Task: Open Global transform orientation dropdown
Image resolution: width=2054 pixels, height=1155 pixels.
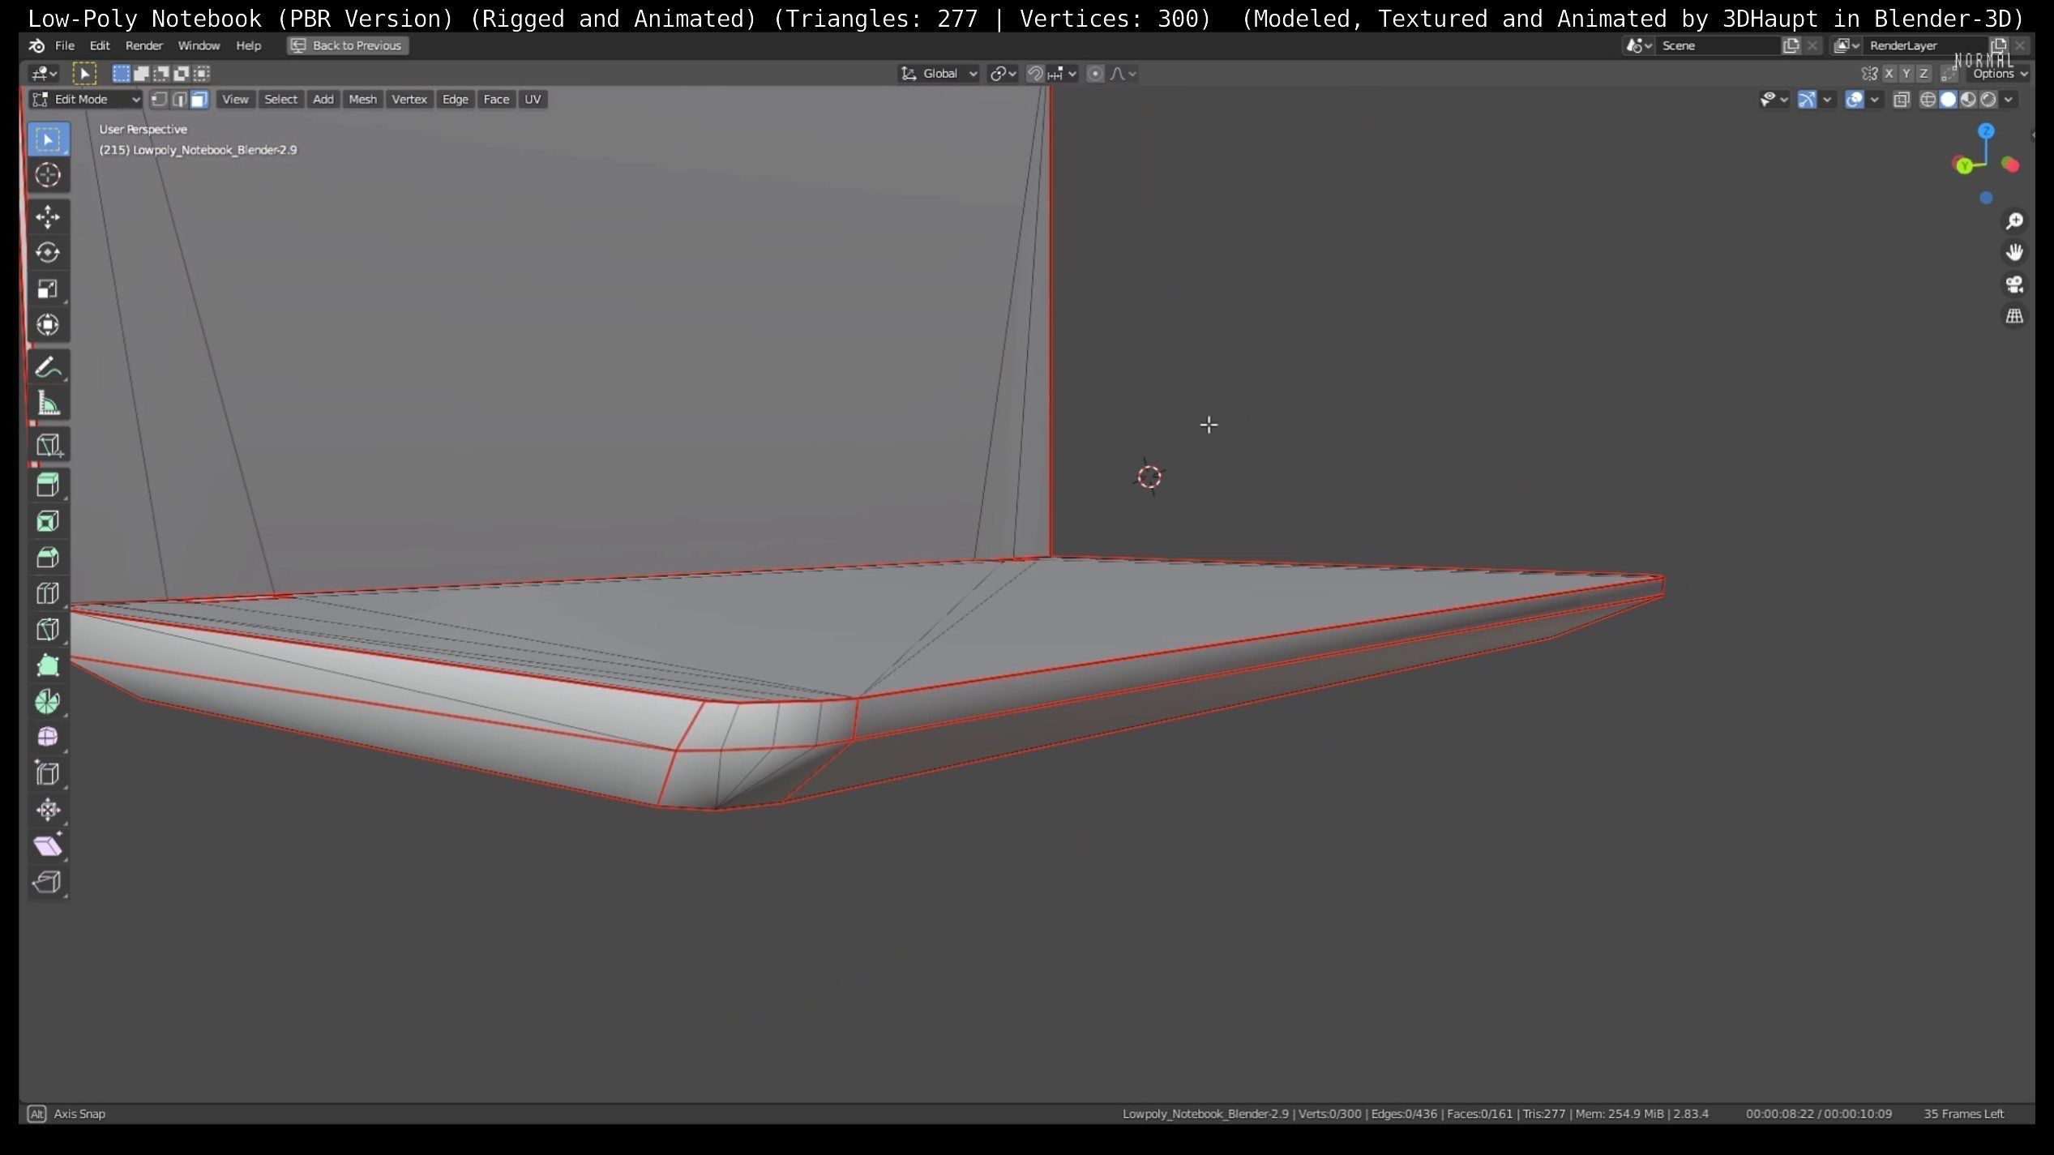Action: (x=939, y=74)
